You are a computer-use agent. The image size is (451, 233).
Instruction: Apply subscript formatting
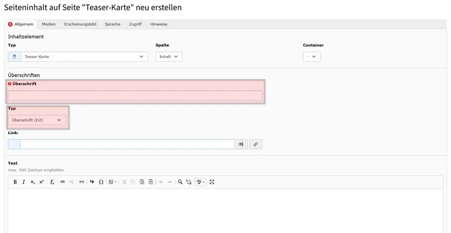pyautogui.click(x=33, y=182)
